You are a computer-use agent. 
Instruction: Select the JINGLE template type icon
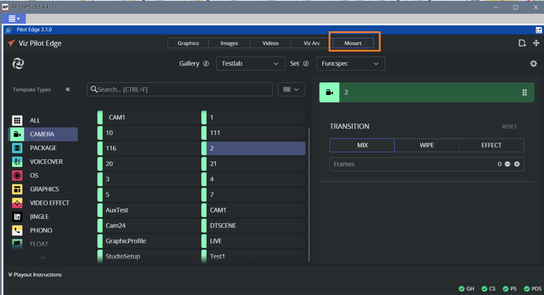pyautogui.click(x=17, y=216)
